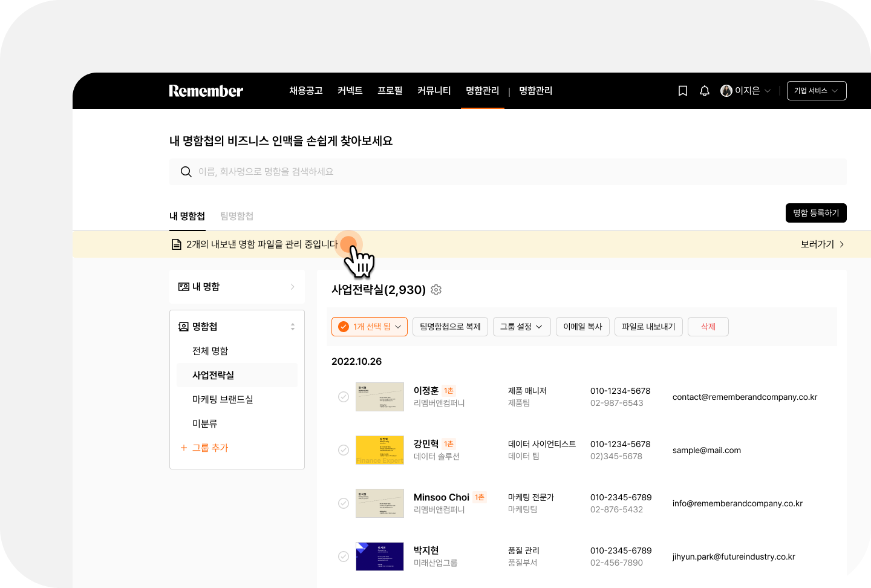The width and height of the screenshot is (871, 588).
Task: Open 박지현's business card thumbnail
Action: pos(380,557)
